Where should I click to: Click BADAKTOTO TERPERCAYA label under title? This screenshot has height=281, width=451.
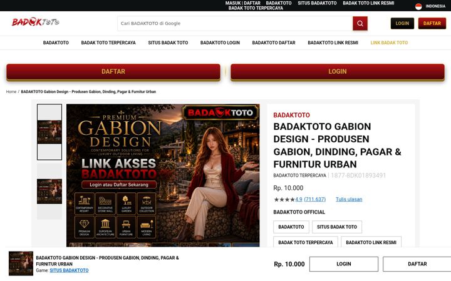(x=299, y=175)
